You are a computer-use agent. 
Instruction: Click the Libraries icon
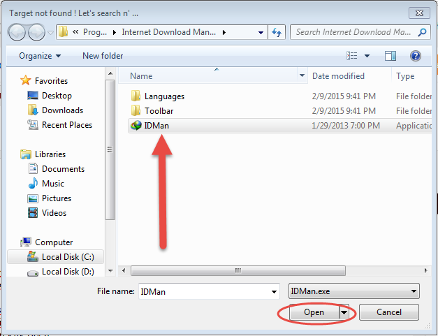(26, 154)
